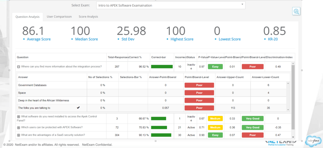The height and width of the screenshot is (148, 323).
Task: Expand 'Which users can be protected' question
Action: [x=18, y=128]
